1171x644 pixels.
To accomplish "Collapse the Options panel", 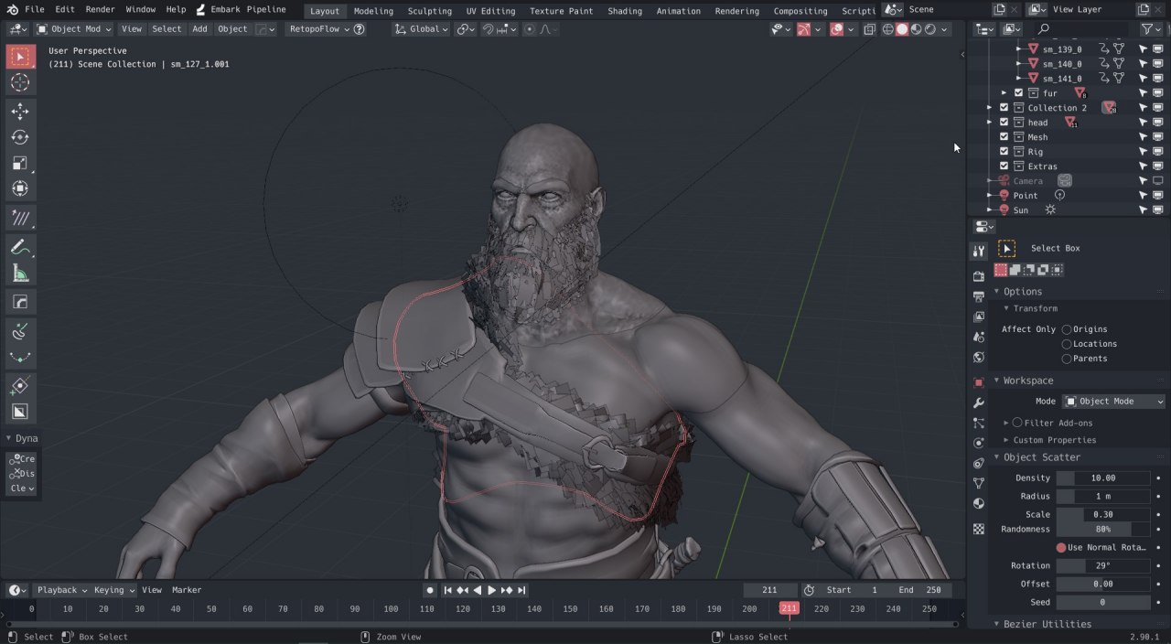I will 997,292.
